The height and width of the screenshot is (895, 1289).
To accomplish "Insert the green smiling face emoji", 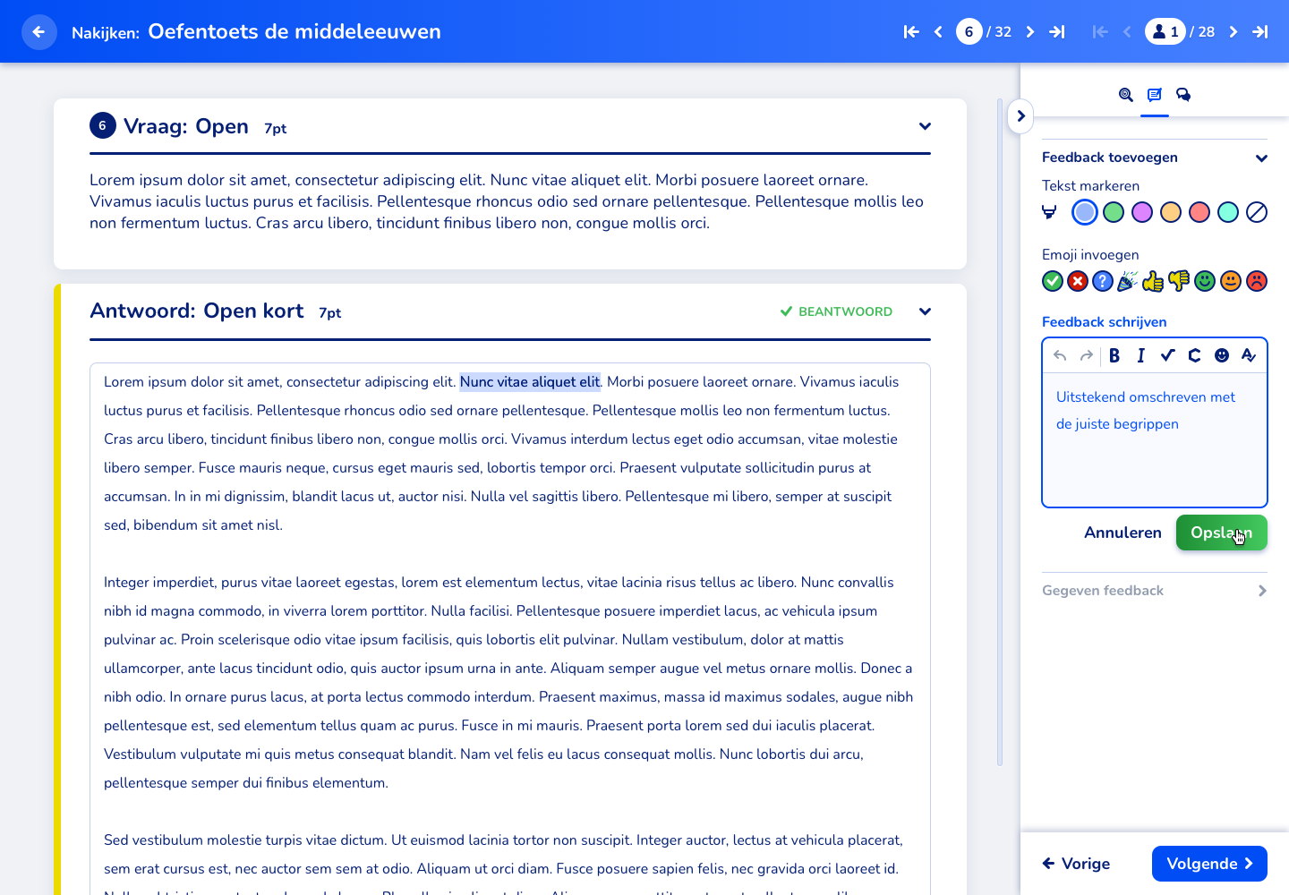I will coord(1205,281).
